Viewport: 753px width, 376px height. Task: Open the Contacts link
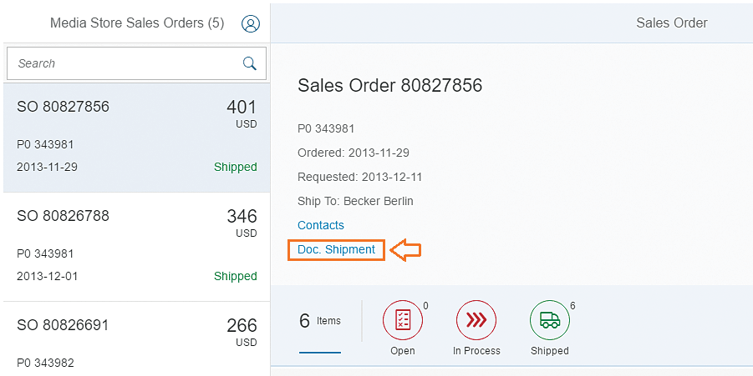pyautogui.click(x=320, y=225)
